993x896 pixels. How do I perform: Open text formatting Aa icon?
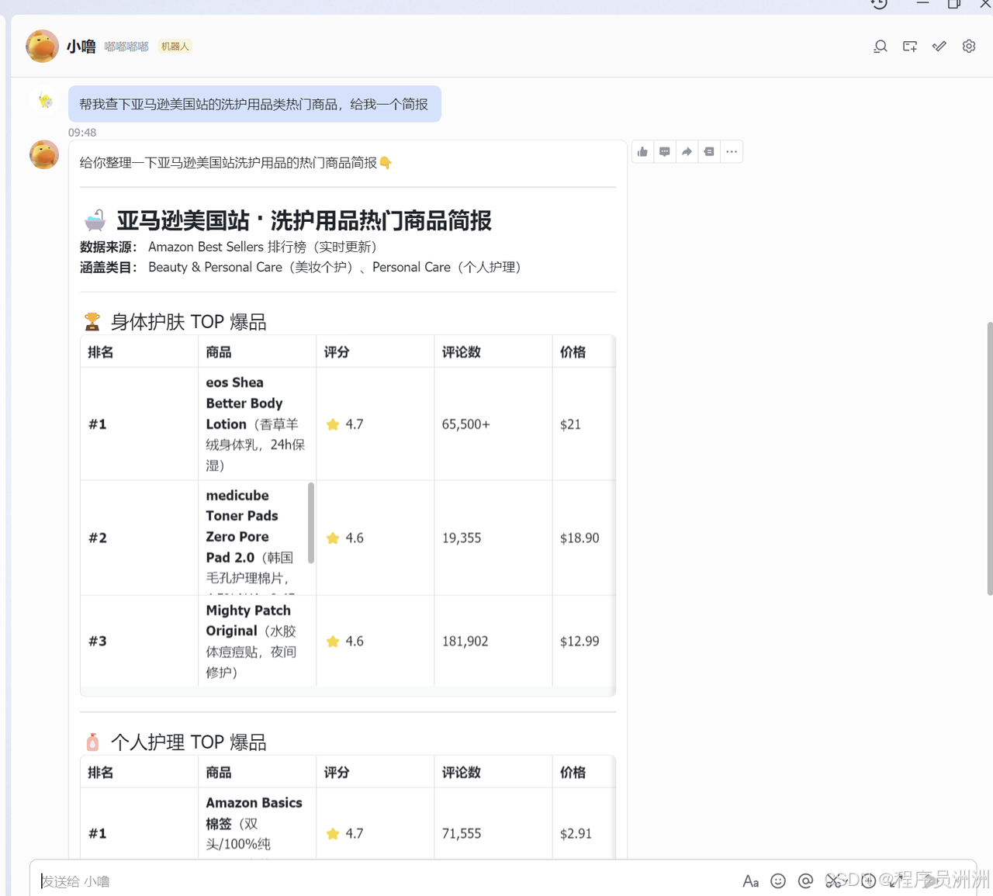coord(750,881)
